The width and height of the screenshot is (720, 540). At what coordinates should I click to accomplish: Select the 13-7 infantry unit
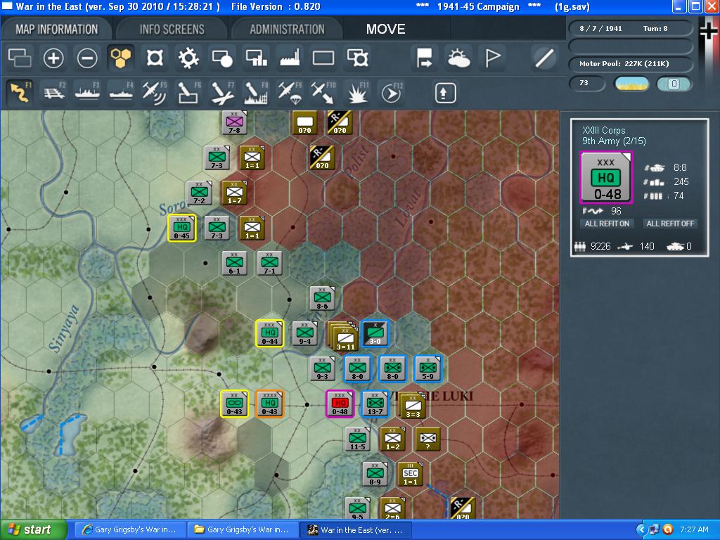click(375, 404)
